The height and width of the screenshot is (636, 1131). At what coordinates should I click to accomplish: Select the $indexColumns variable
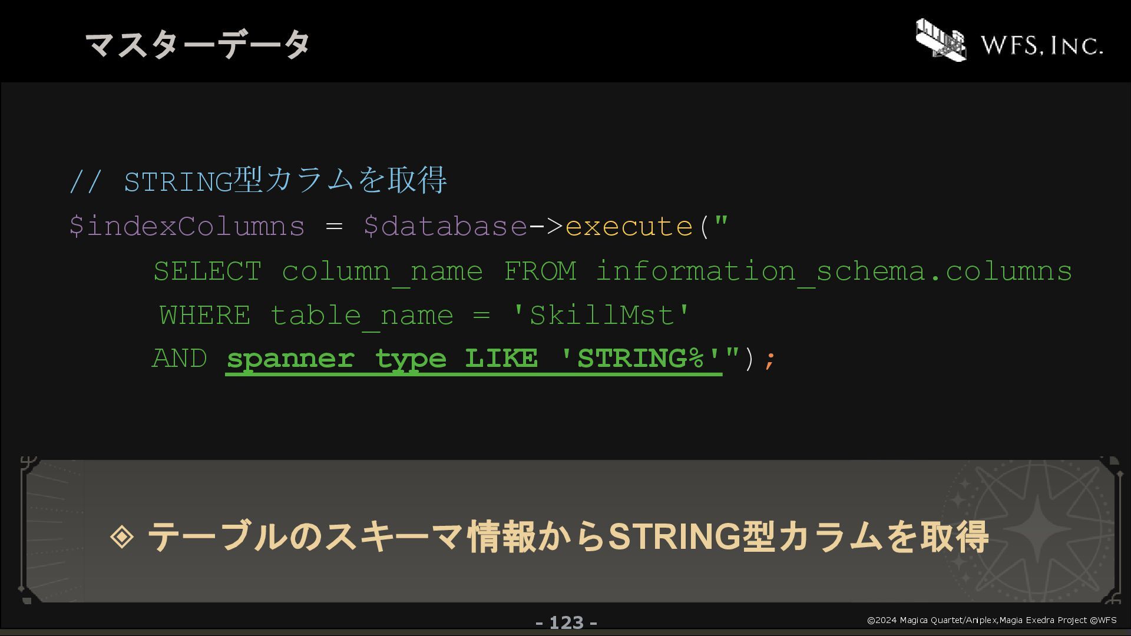tap(187, 226)
